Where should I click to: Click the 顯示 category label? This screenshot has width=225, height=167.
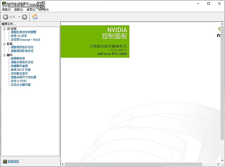10,55
